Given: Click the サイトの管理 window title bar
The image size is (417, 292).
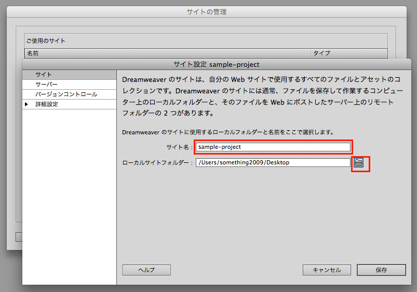Looking at the screenshot, I should tap(207, 12).
